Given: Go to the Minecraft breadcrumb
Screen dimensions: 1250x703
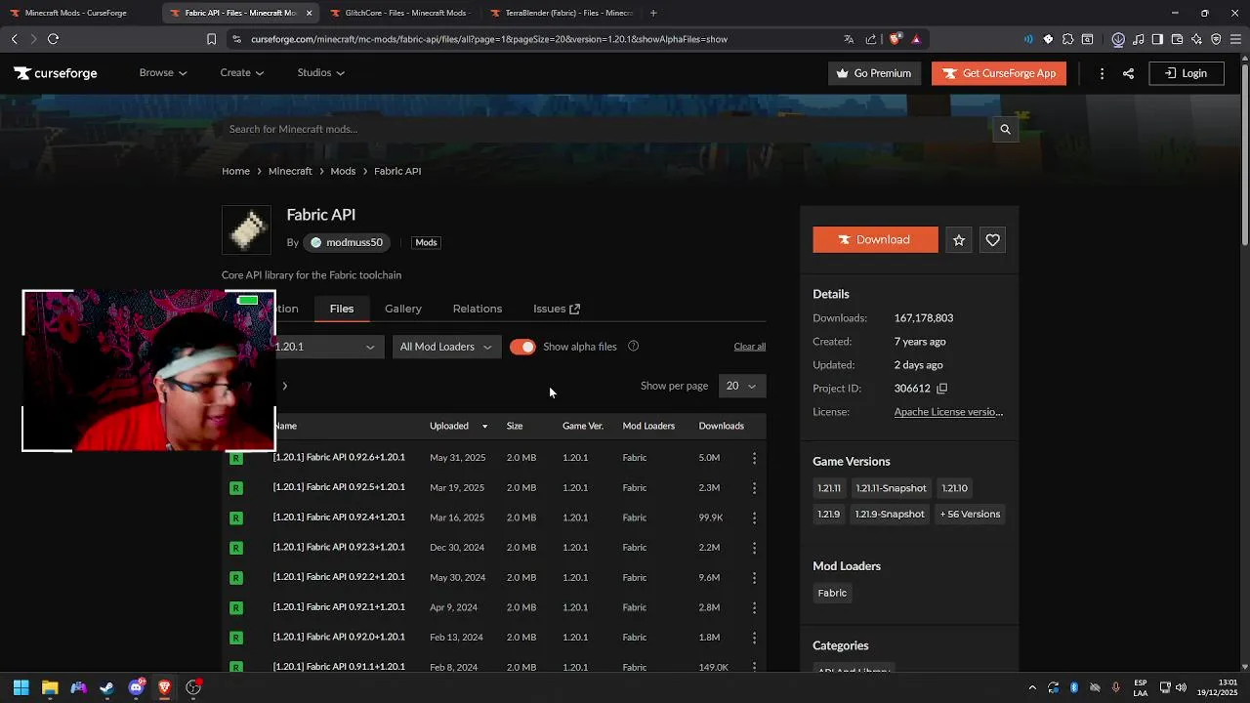Looking at the screenshot, I should point(290,171).
